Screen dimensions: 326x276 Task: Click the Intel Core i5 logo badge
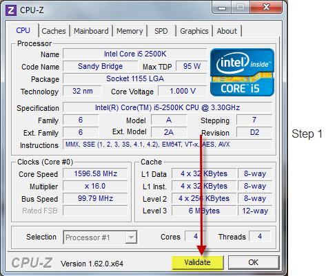point(242,72)
